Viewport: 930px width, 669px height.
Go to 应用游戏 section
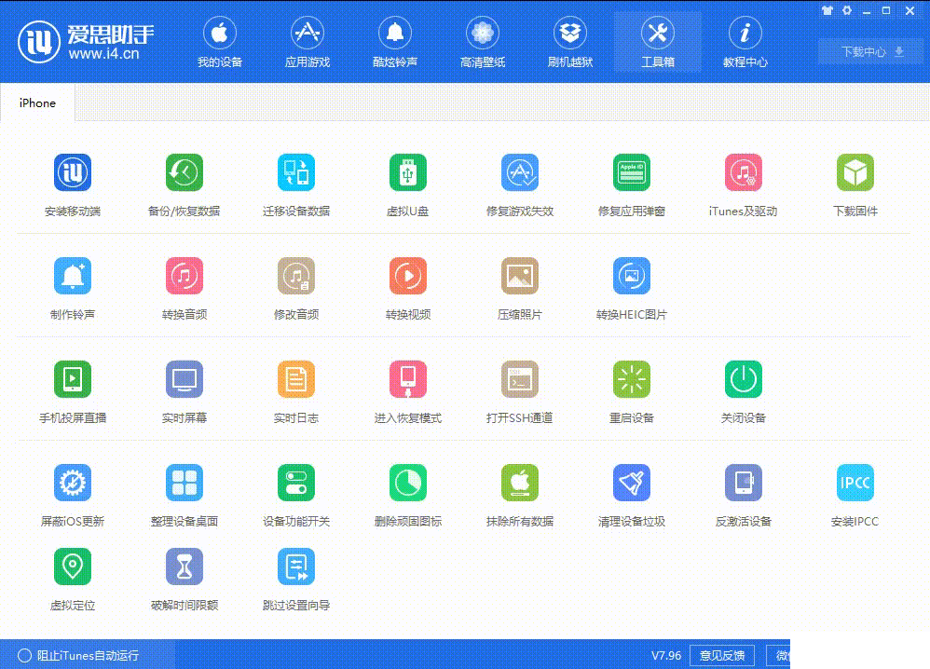[x=308, y=43]
